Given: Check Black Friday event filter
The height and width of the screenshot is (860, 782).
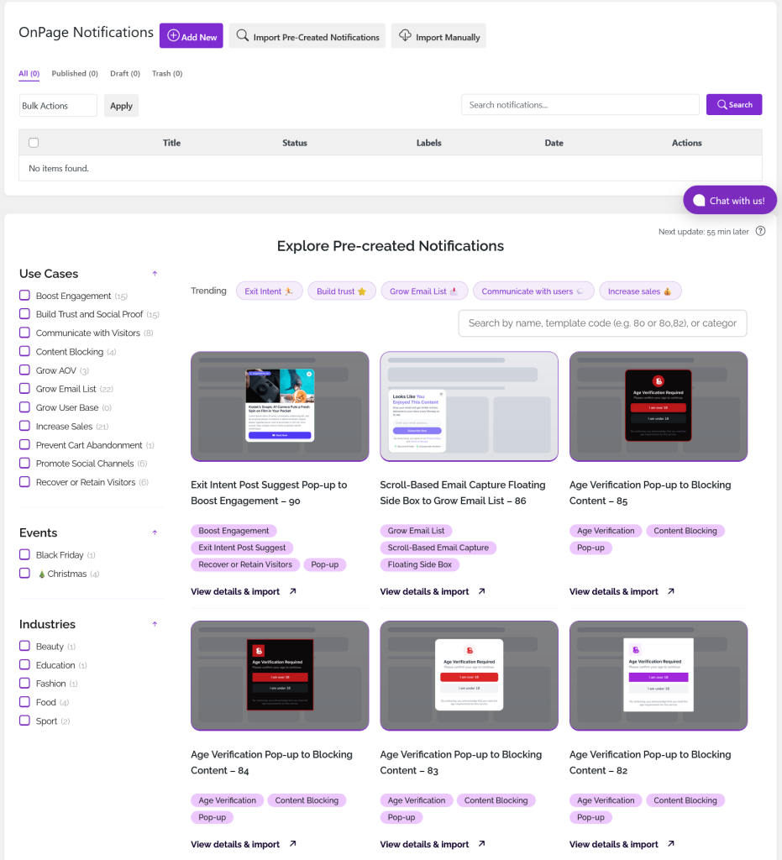Looking at the screenshot, I should point(24,554).
